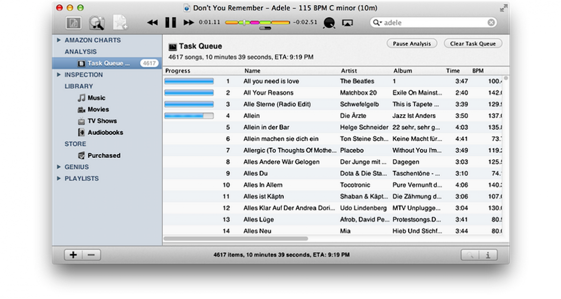The height and width of the screenshot is (299, 561).
Task: Click the vertical scrollbar thumb of song list
Action: point(506,78)
